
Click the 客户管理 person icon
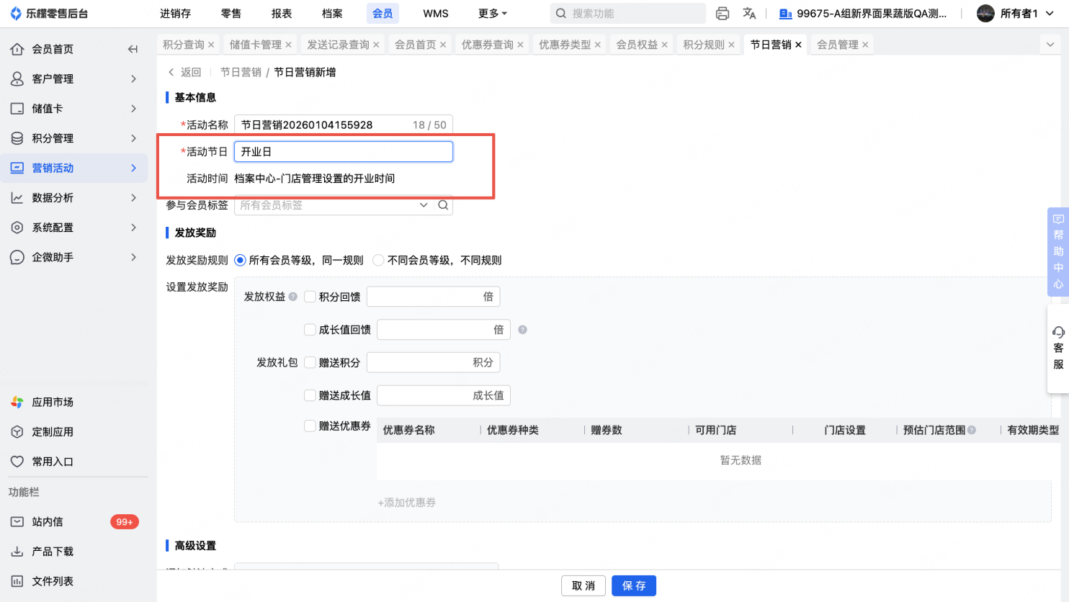(17, 78)
